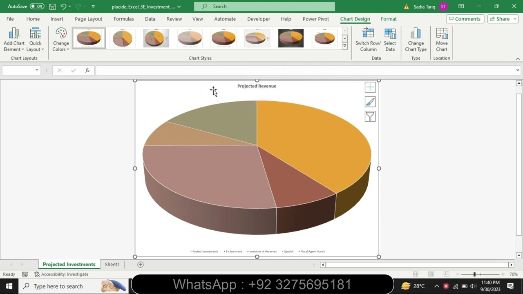
Task: Add a new sheet with plus icon
Action: [140, 265]
